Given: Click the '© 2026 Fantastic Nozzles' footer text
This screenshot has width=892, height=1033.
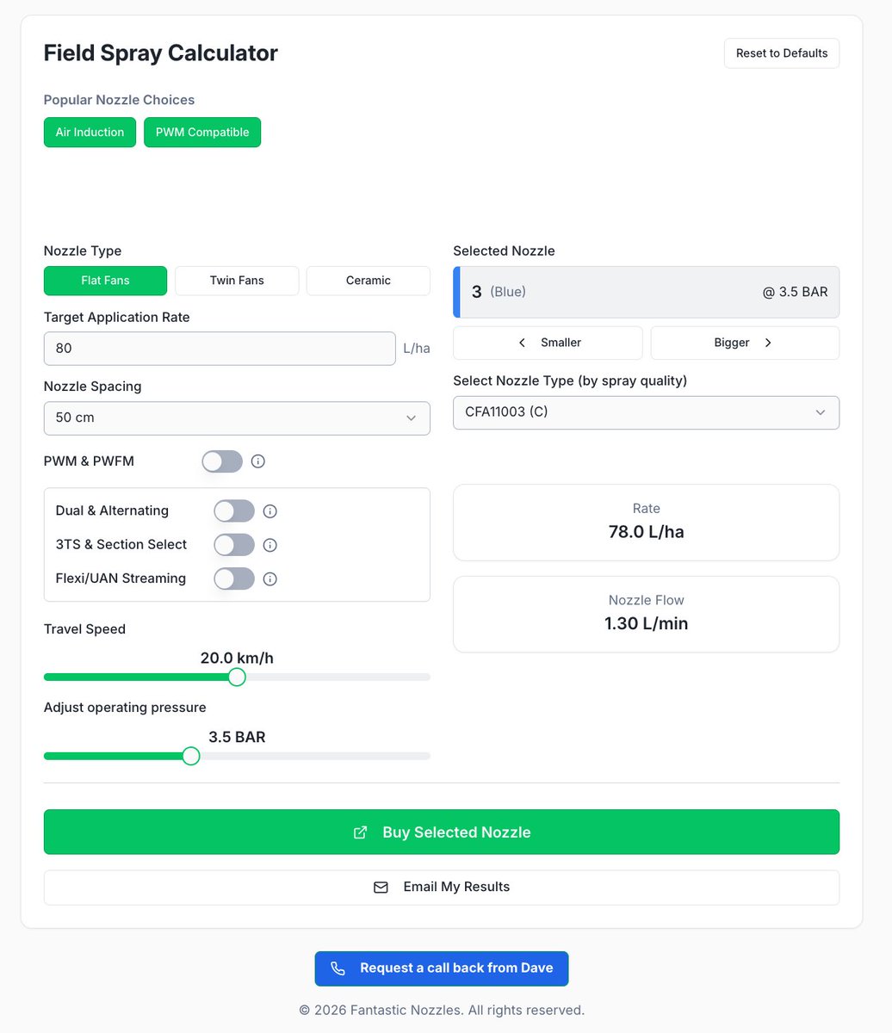Looking at the screenshot, I should point(442,1010).
